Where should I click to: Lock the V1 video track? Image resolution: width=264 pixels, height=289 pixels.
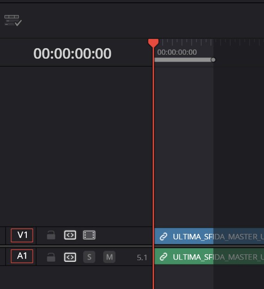(51, 235)
